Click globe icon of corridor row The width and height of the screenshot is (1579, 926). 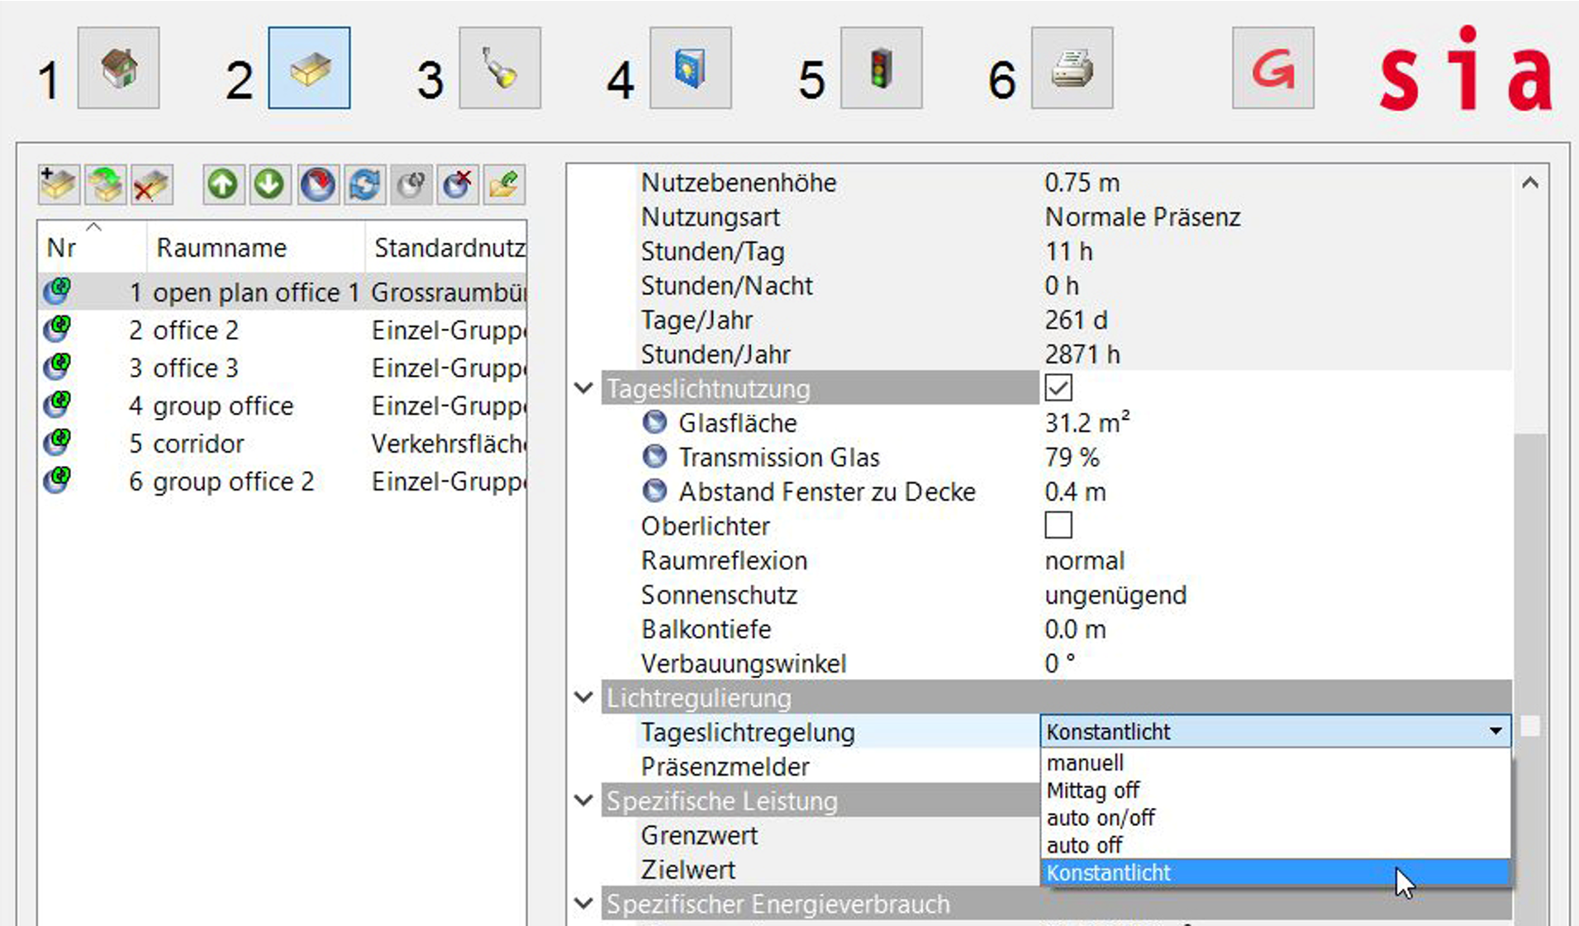(x=57, y=443)
